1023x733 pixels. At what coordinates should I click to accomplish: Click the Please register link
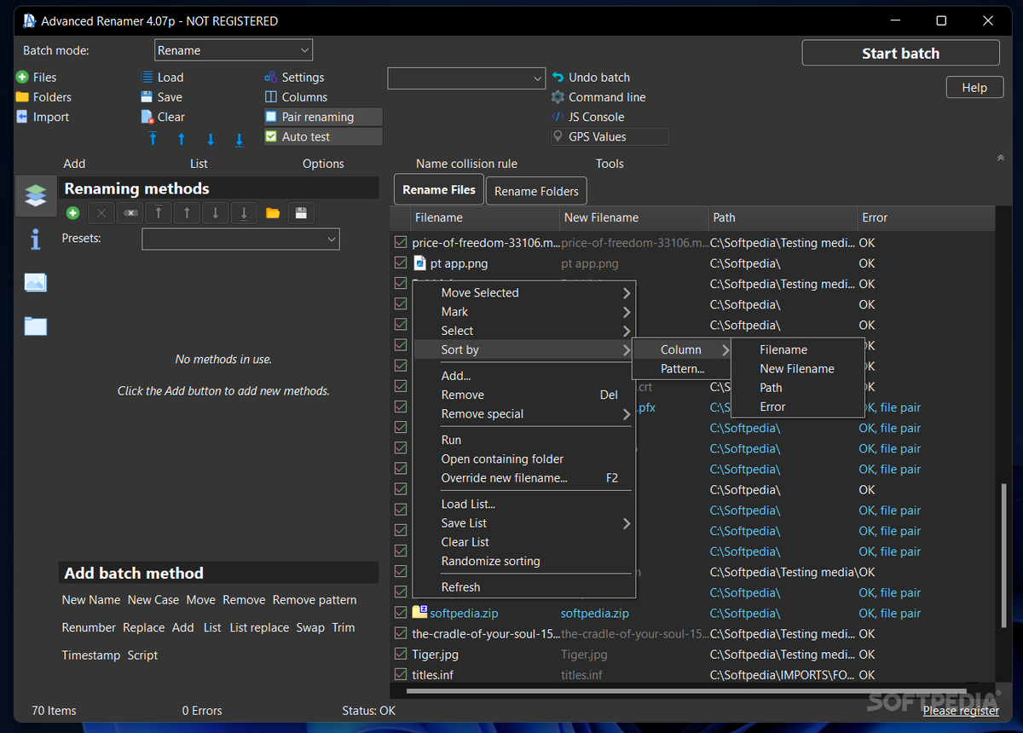point(961,710)
